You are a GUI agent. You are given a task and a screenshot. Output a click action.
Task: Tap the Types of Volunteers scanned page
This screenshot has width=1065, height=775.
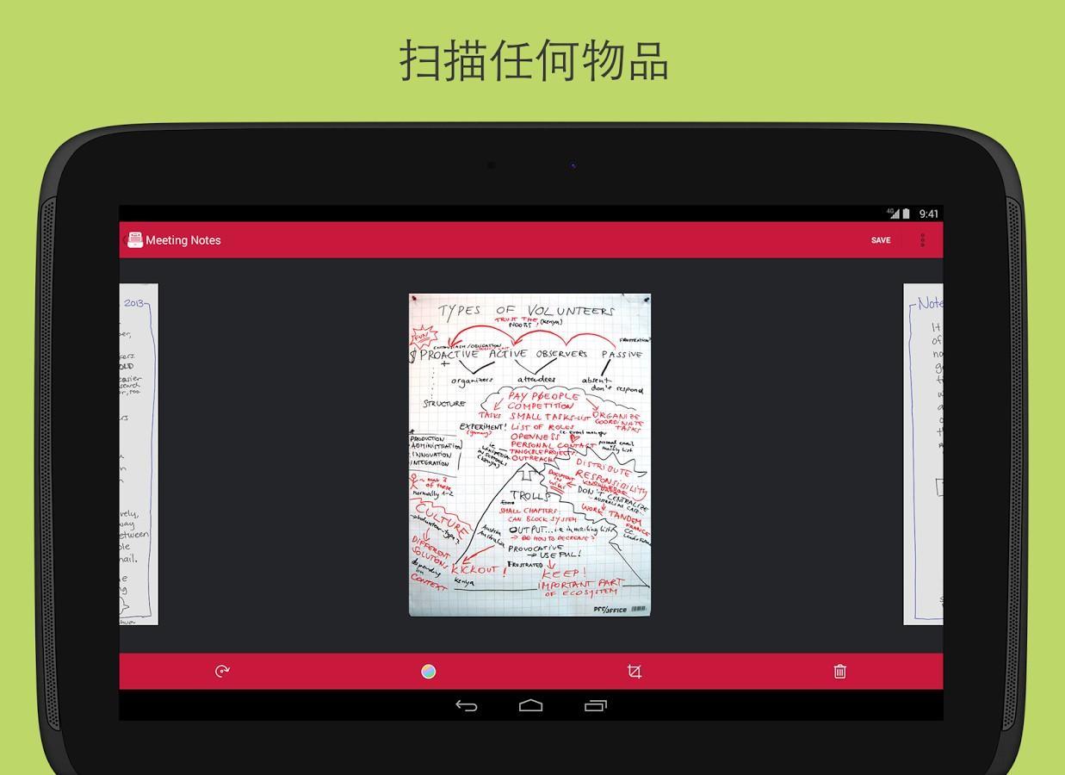pyautogui.click(x=529, y=455)
